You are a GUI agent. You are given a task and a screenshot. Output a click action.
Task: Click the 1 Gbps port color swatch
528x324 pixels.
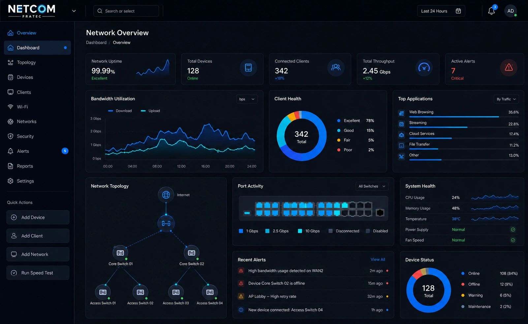[241, 231]
